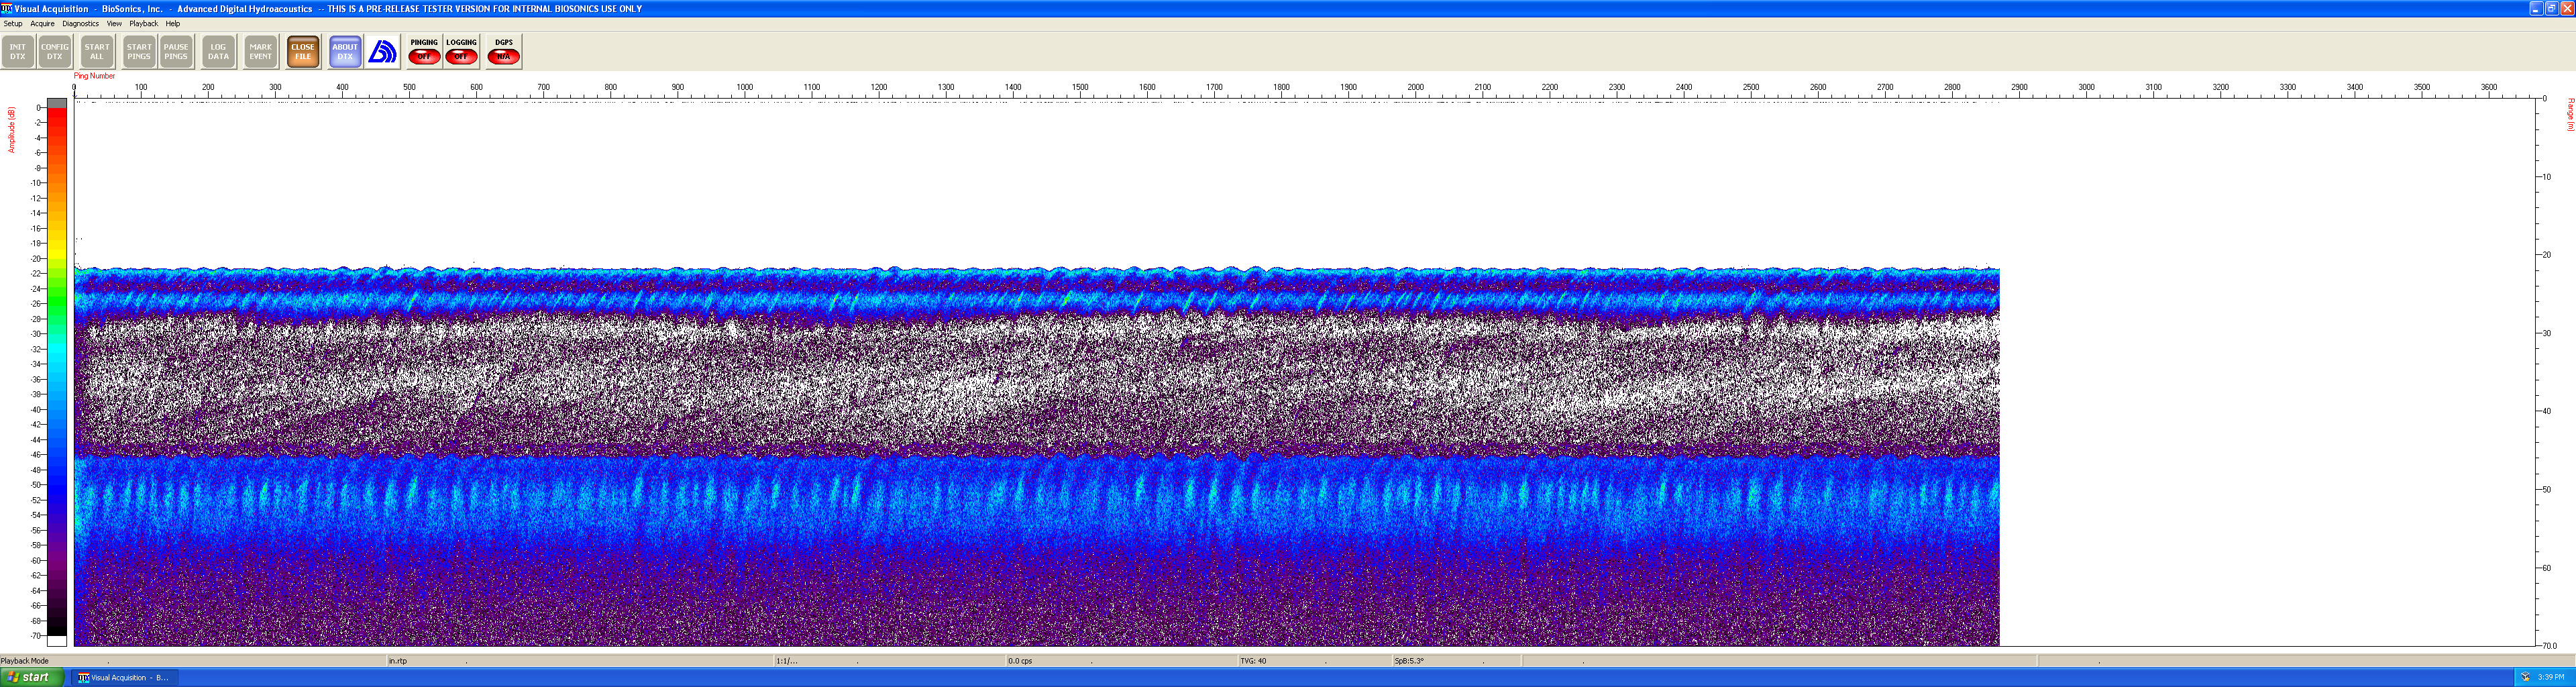Click the SpB:5.3° status entry
The image size is (2576, 687).
pos(1409,661)
